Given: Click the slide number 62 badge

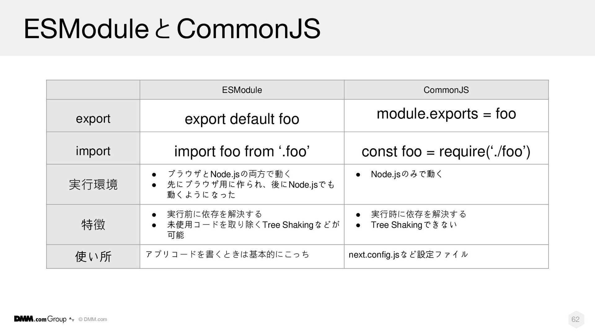Looking at the screenshot, I should 576,319.
